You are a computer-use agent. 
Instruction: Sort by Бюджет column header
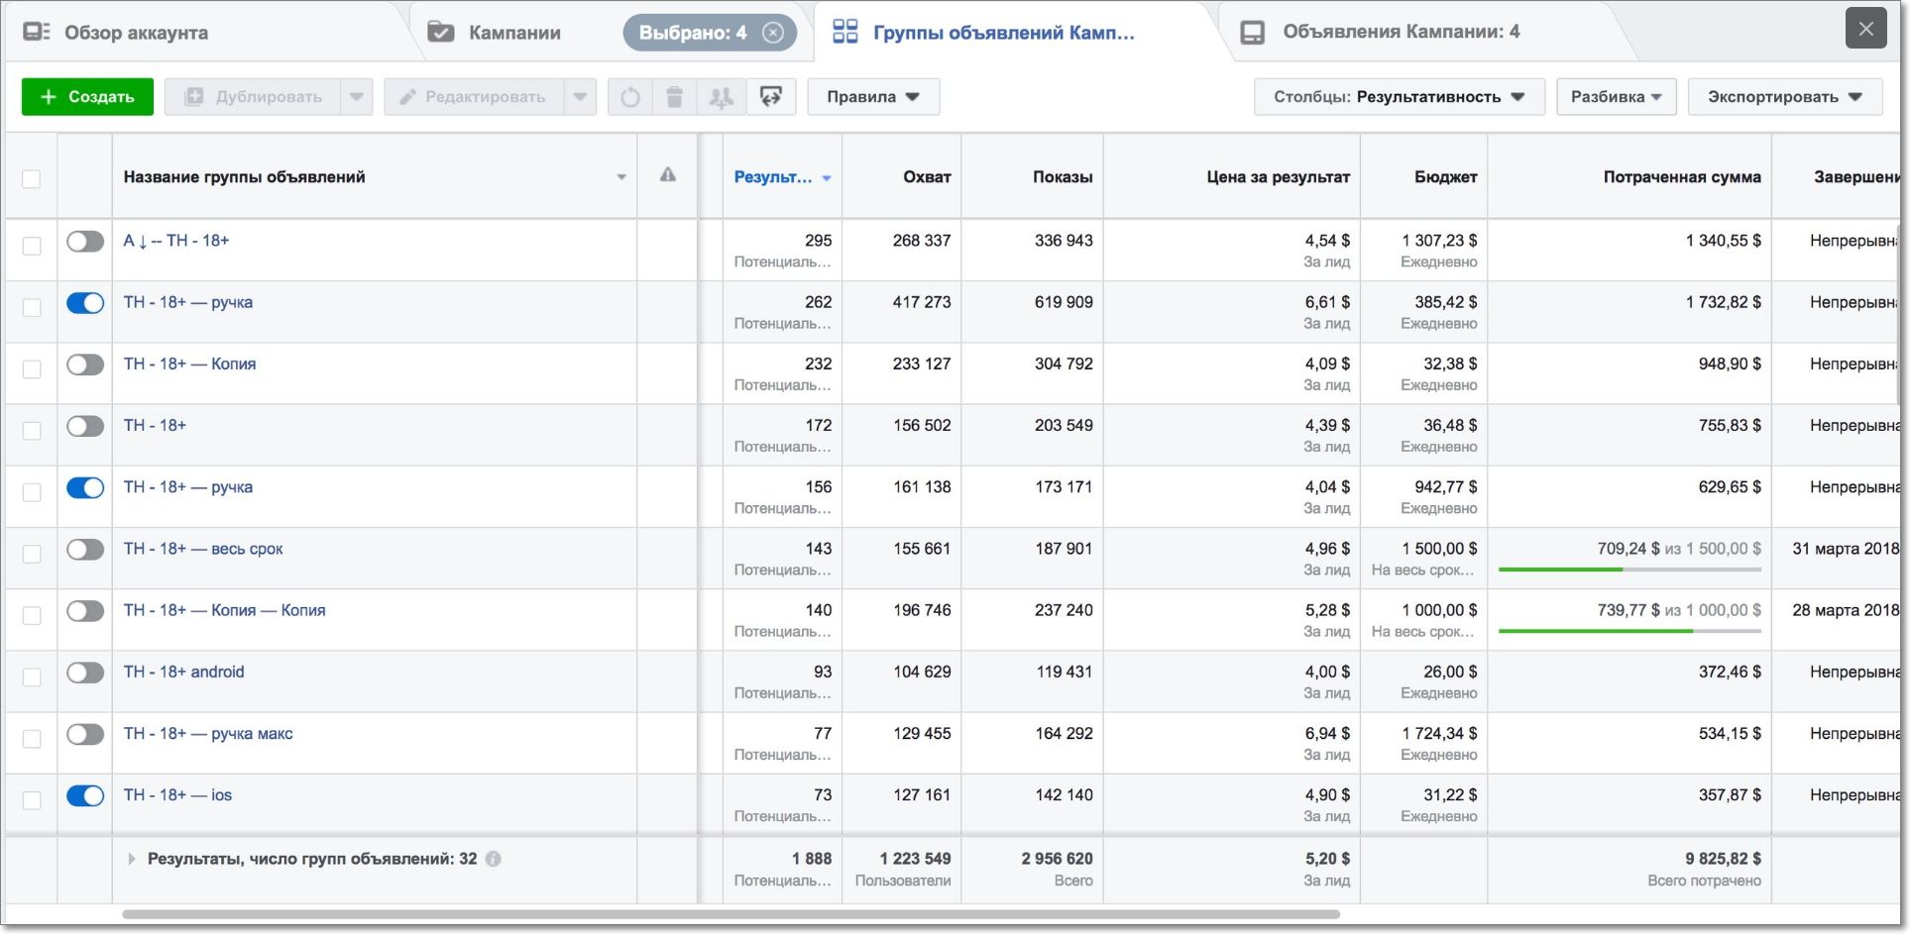pyautogui.click(x=1445, y=177)
